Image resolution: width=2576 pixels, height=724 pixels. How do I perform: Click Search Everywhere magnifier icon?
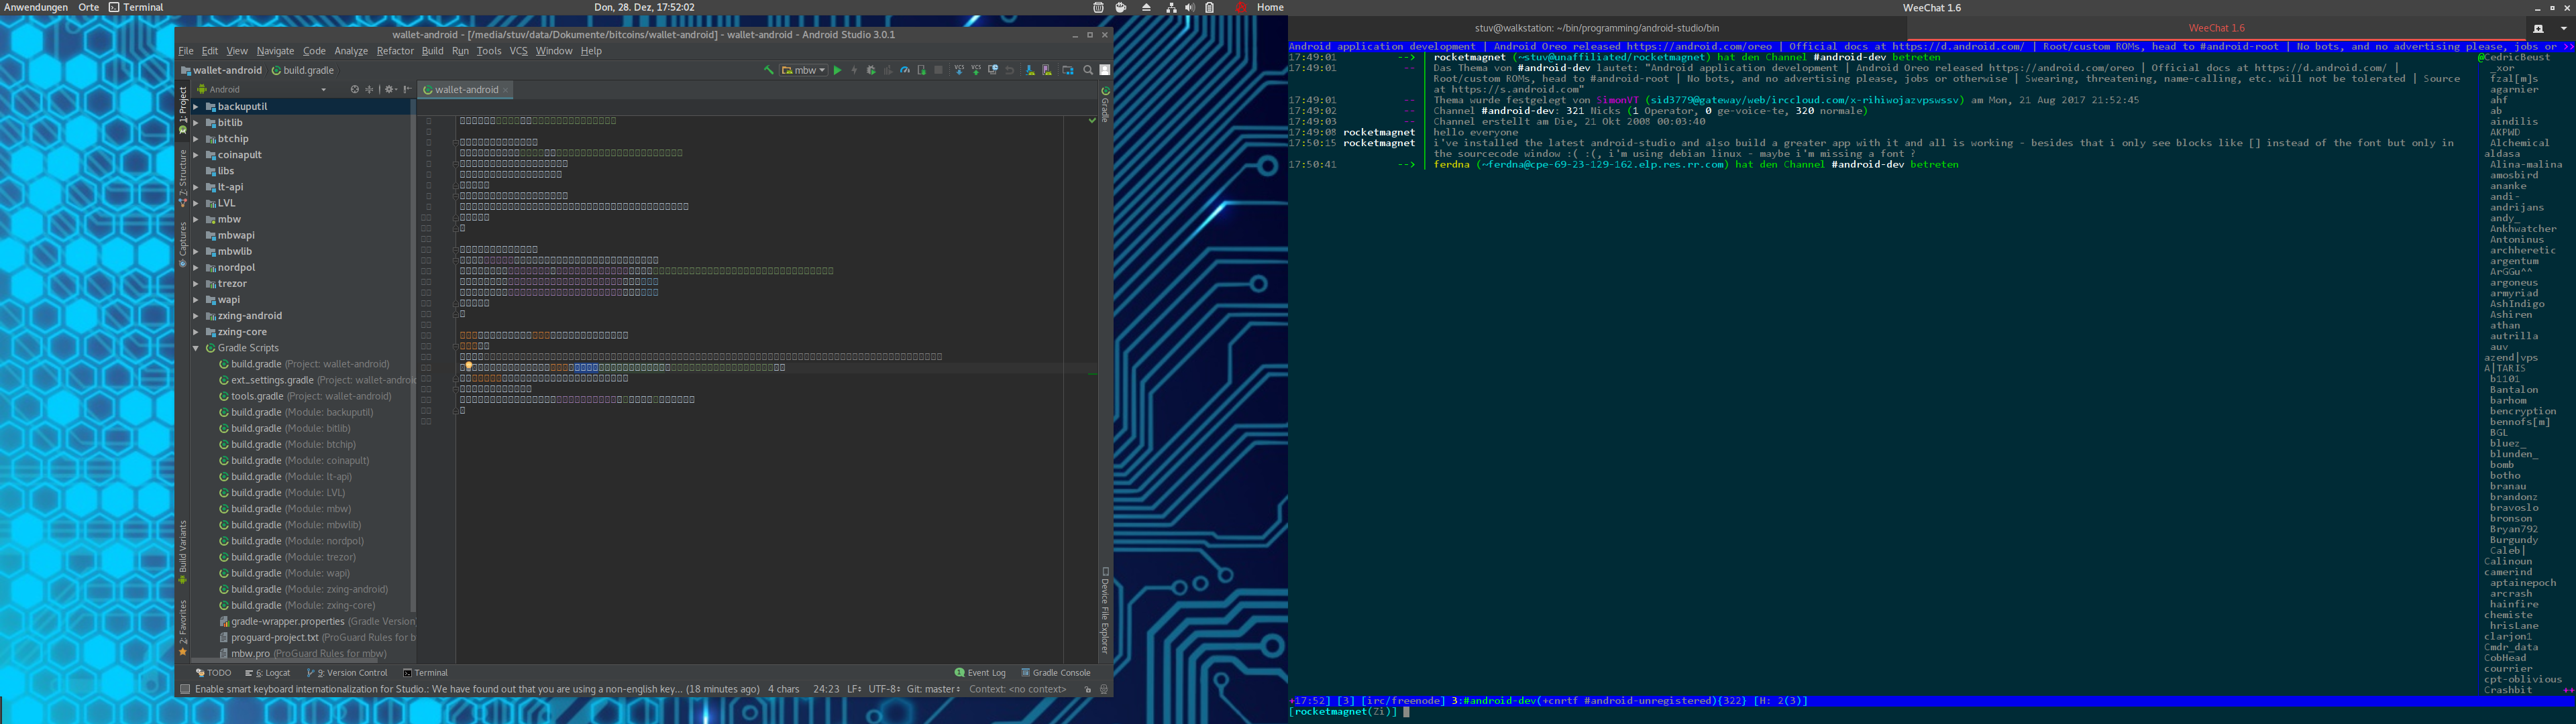click(1088, 70)
